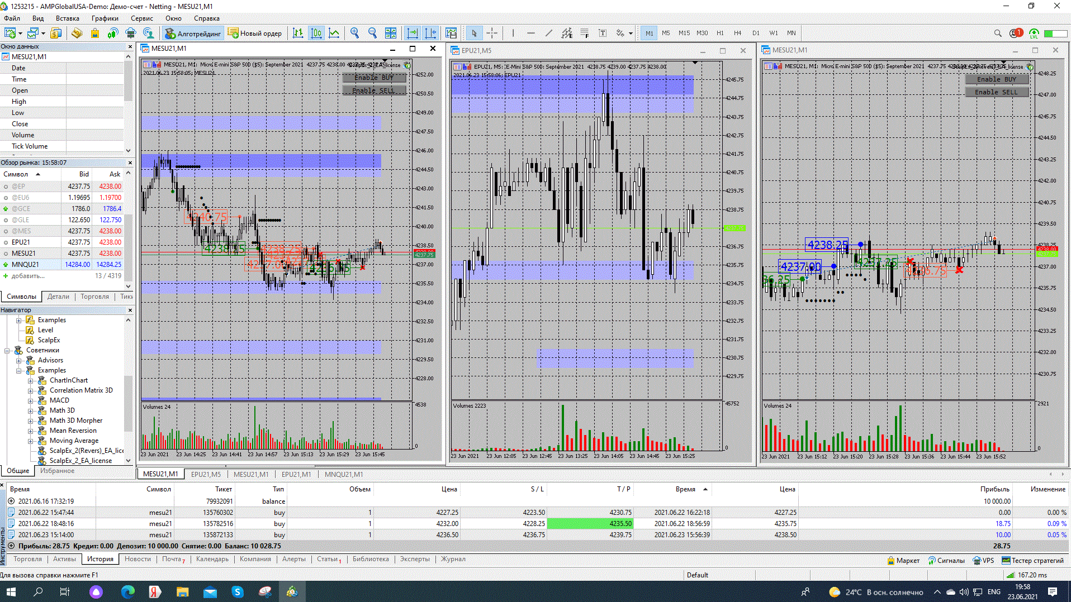Expand the Moving Average folder
Screen dimensions: 1071x602
point(31,441)
